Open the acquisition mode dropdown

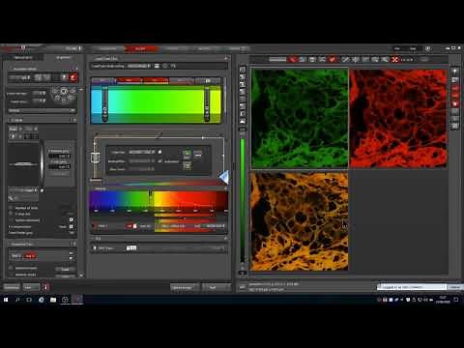coord(20,77)
